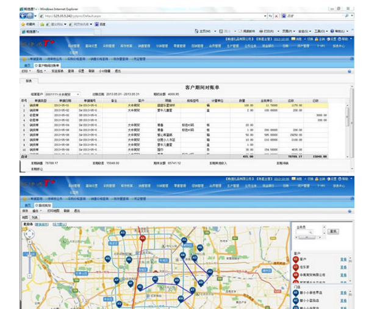Image resolution: width=366 pixels, height=309 pixels.
Task: Click the 查找 button in the map panel
Action: pos(333,231)
